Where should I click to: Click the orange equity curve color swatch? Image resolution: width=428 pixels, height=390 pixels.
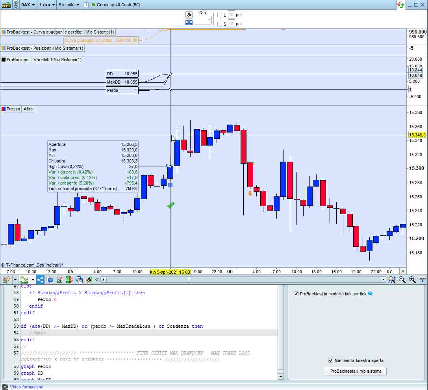[x=4, y=32]
